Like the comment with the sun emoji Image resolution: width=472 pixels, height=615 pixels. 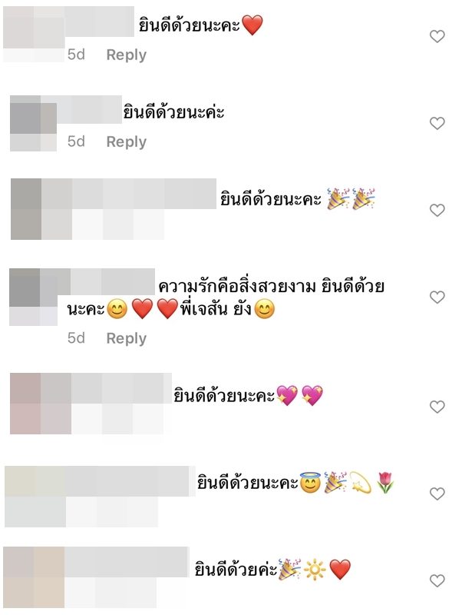(x=437, y=580)
